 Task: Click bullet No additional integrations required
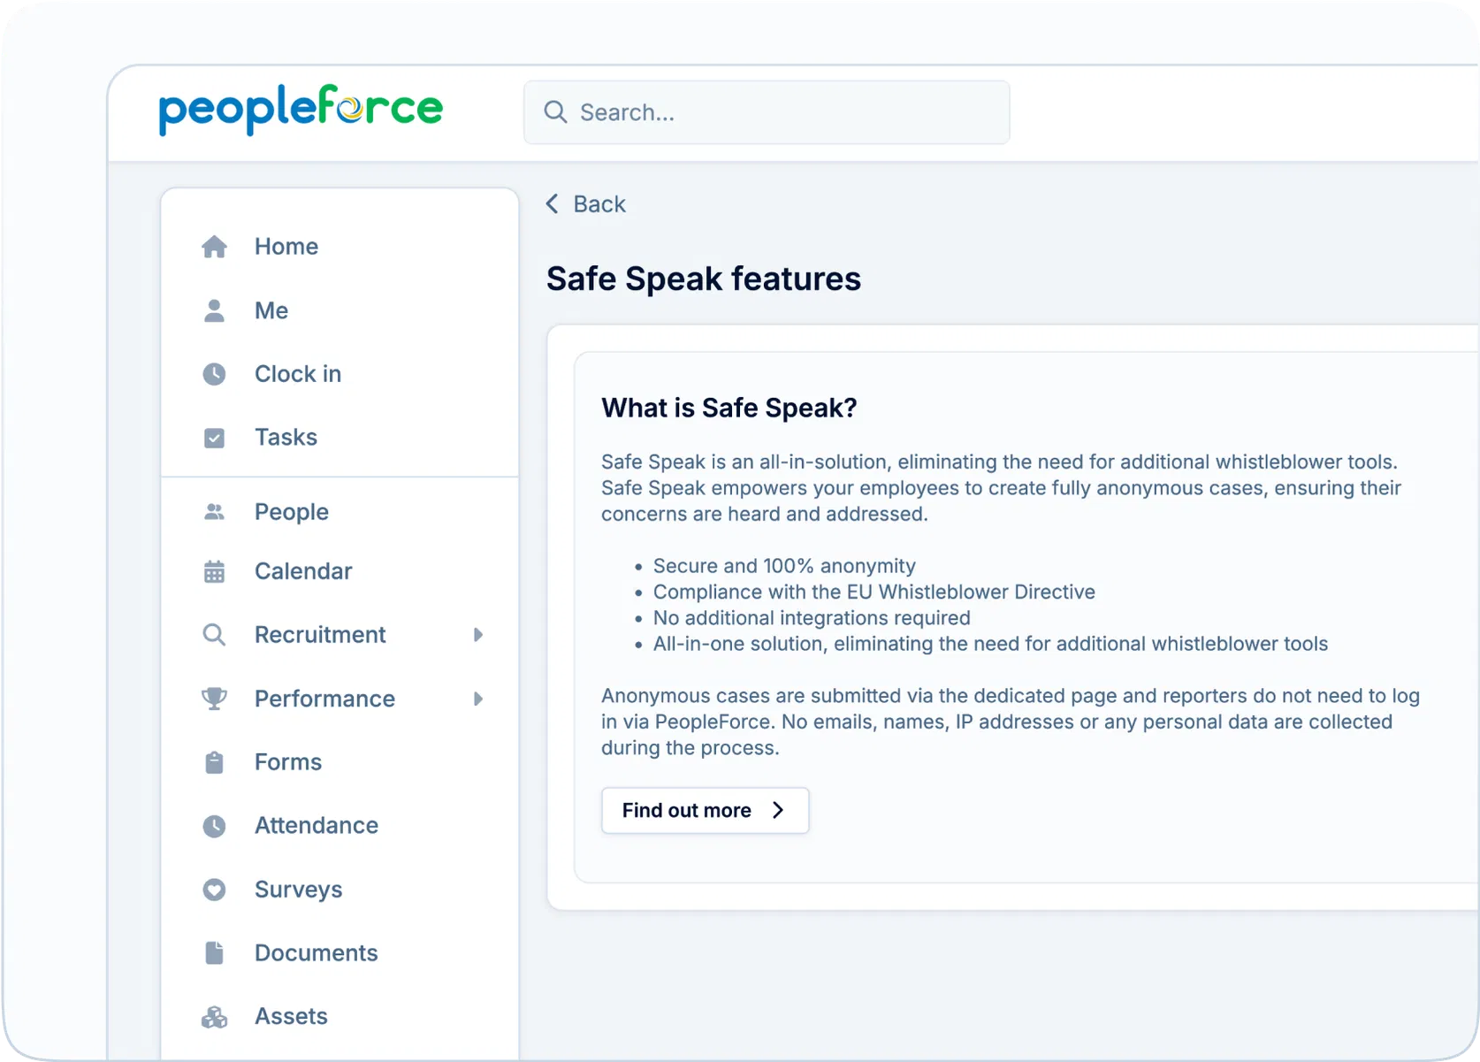(812, 618)
